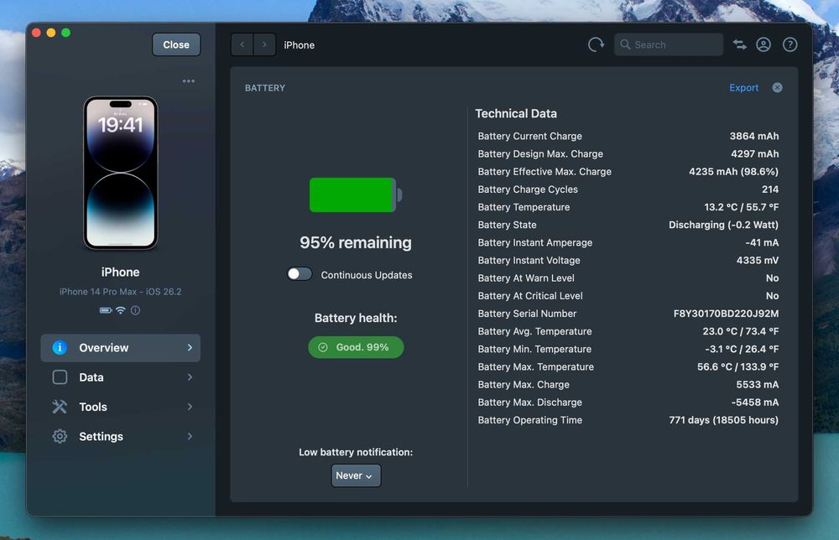Click the 4297 mAh design max value

click(x=754, y=154)
